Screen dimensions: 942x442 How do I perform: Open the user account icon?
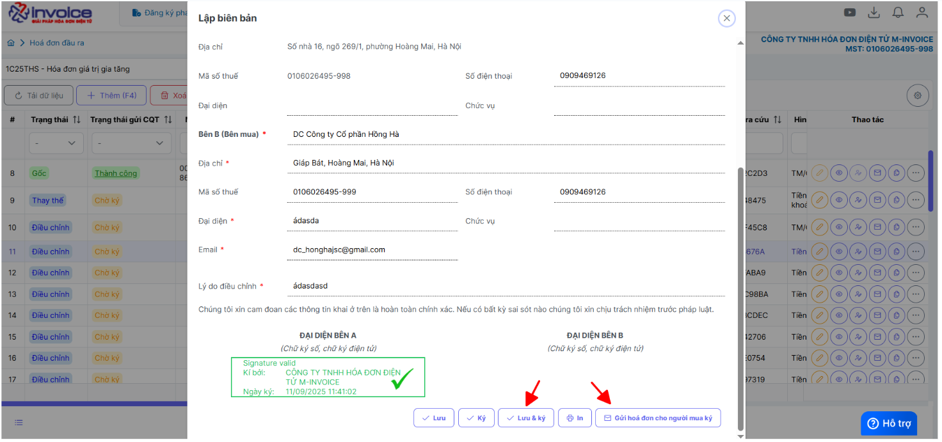[922, 13]
